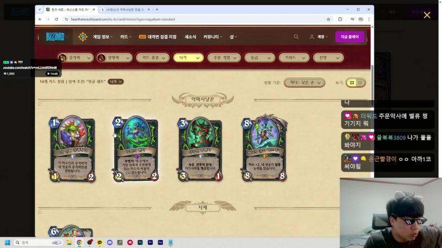The width and height of the screenshot is (442, 248).
Task: Select the 1-mana demon hunter card
Action: click(73, 148)
